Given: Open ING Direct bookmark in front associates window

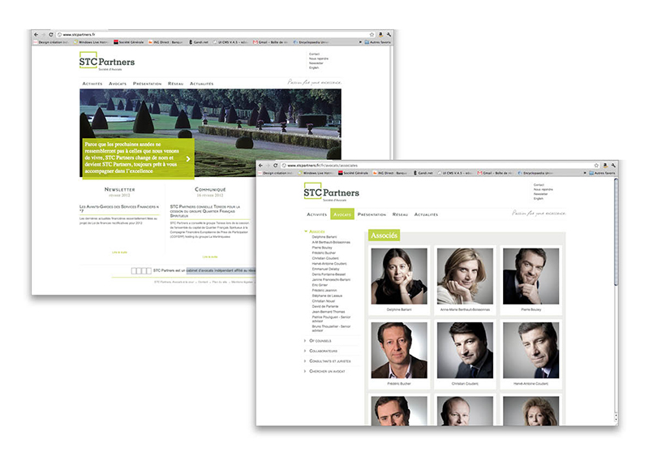Looking at the screenshot, I should click(x=390, y=173).
